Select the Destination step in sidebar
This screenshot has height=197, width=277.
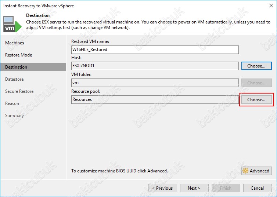pos(16,67)
